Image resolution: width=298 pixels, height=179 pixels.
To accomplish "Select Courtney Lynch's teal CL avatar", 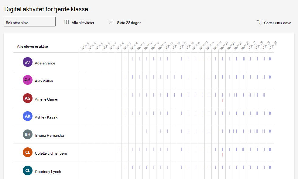I will [x=28, y=170].
